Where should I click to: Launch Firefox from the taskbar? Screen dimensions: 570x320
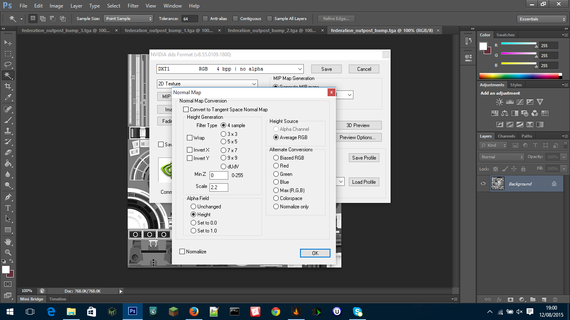194,311
